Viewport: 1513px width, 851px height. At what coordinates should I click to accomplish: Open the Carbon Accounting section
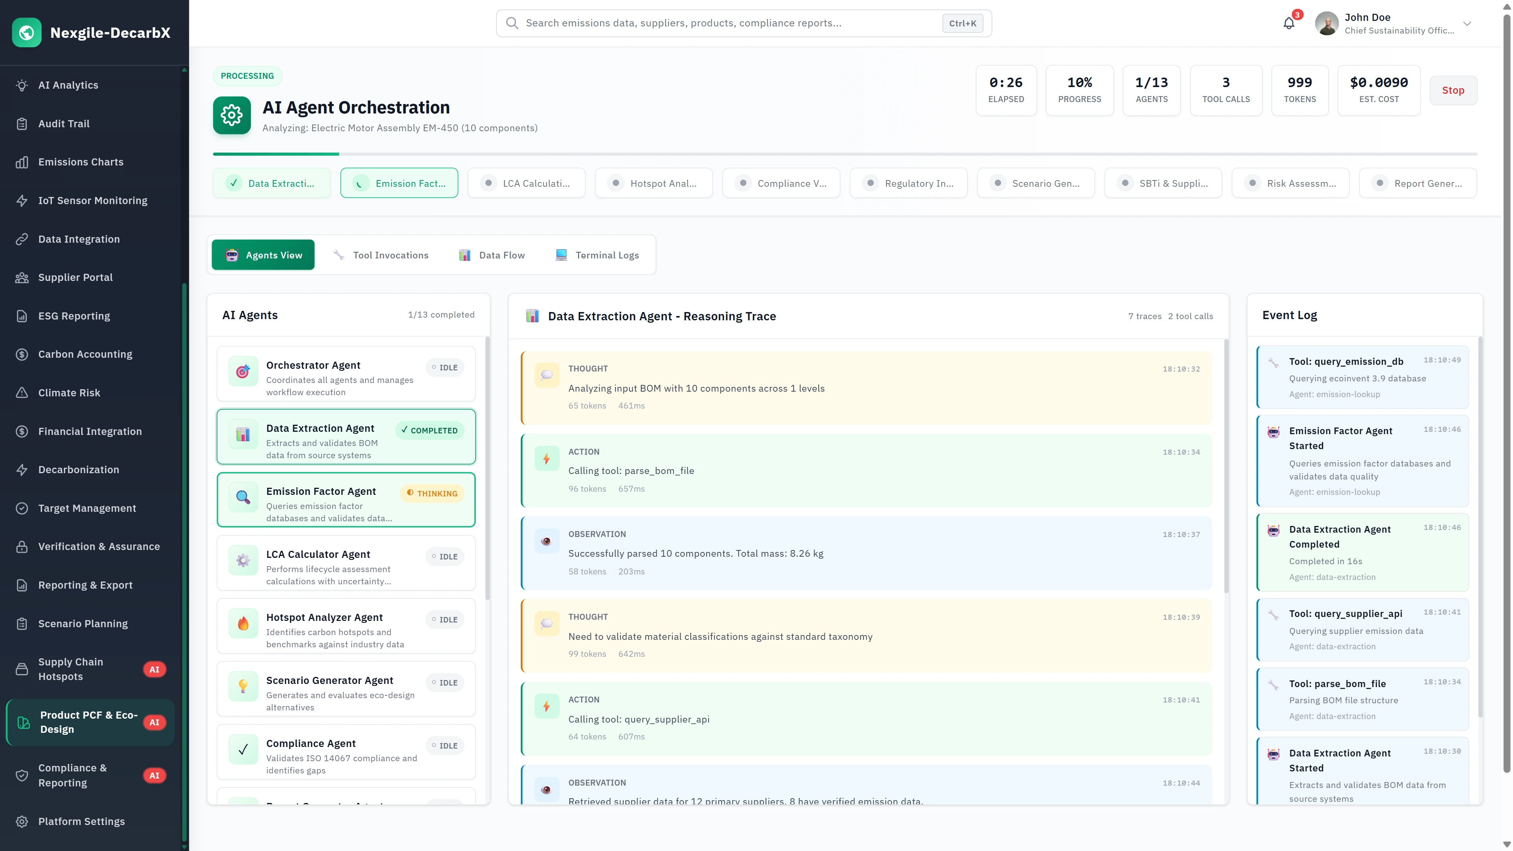(85, 354)
